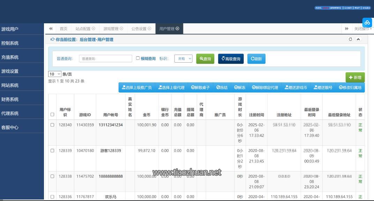Click account cell 游客128339

(111, 151)
